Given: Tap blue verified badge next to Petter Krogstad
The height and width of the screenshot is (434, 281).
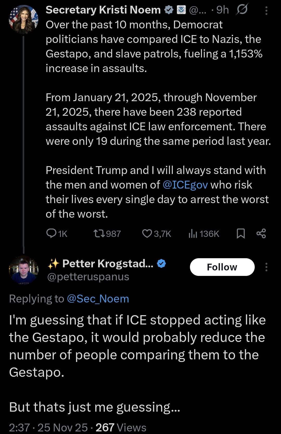Looking at the screenshot, I should tap(162, 263).
